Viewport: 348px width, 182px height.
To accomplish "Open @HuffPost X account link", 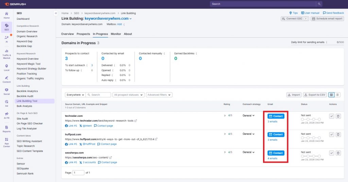I will point(87,144).
